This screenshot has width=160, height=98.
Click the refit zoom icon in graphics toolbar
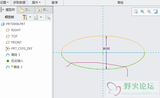[x=136, y=12]
